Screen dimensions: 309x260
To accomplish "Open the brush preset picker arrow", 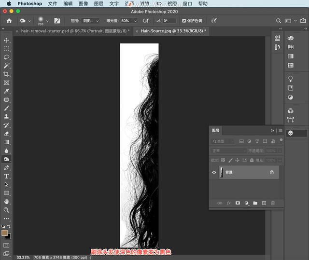I will point(47,21).
